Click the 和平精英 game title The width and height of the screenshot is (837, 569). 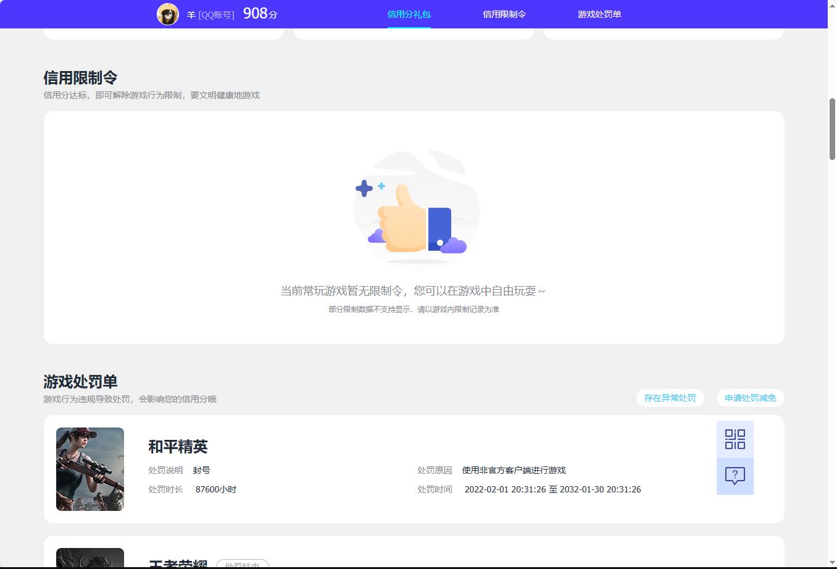click(178, 447)
